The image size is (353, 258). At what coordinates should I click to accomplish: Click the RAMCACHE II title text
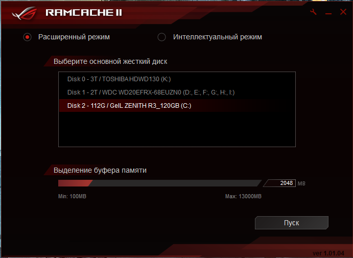tap(84, 13)
